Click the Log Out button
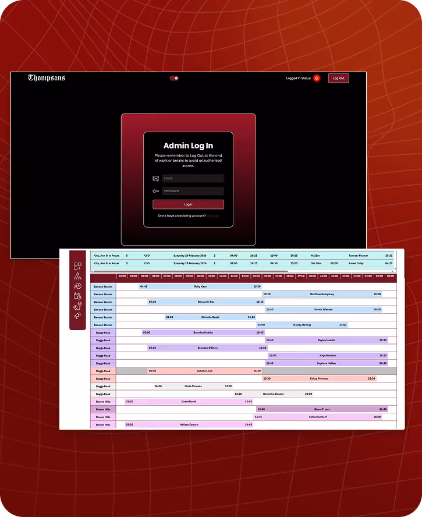Screen dimensions: 422x517 [339, 78]
